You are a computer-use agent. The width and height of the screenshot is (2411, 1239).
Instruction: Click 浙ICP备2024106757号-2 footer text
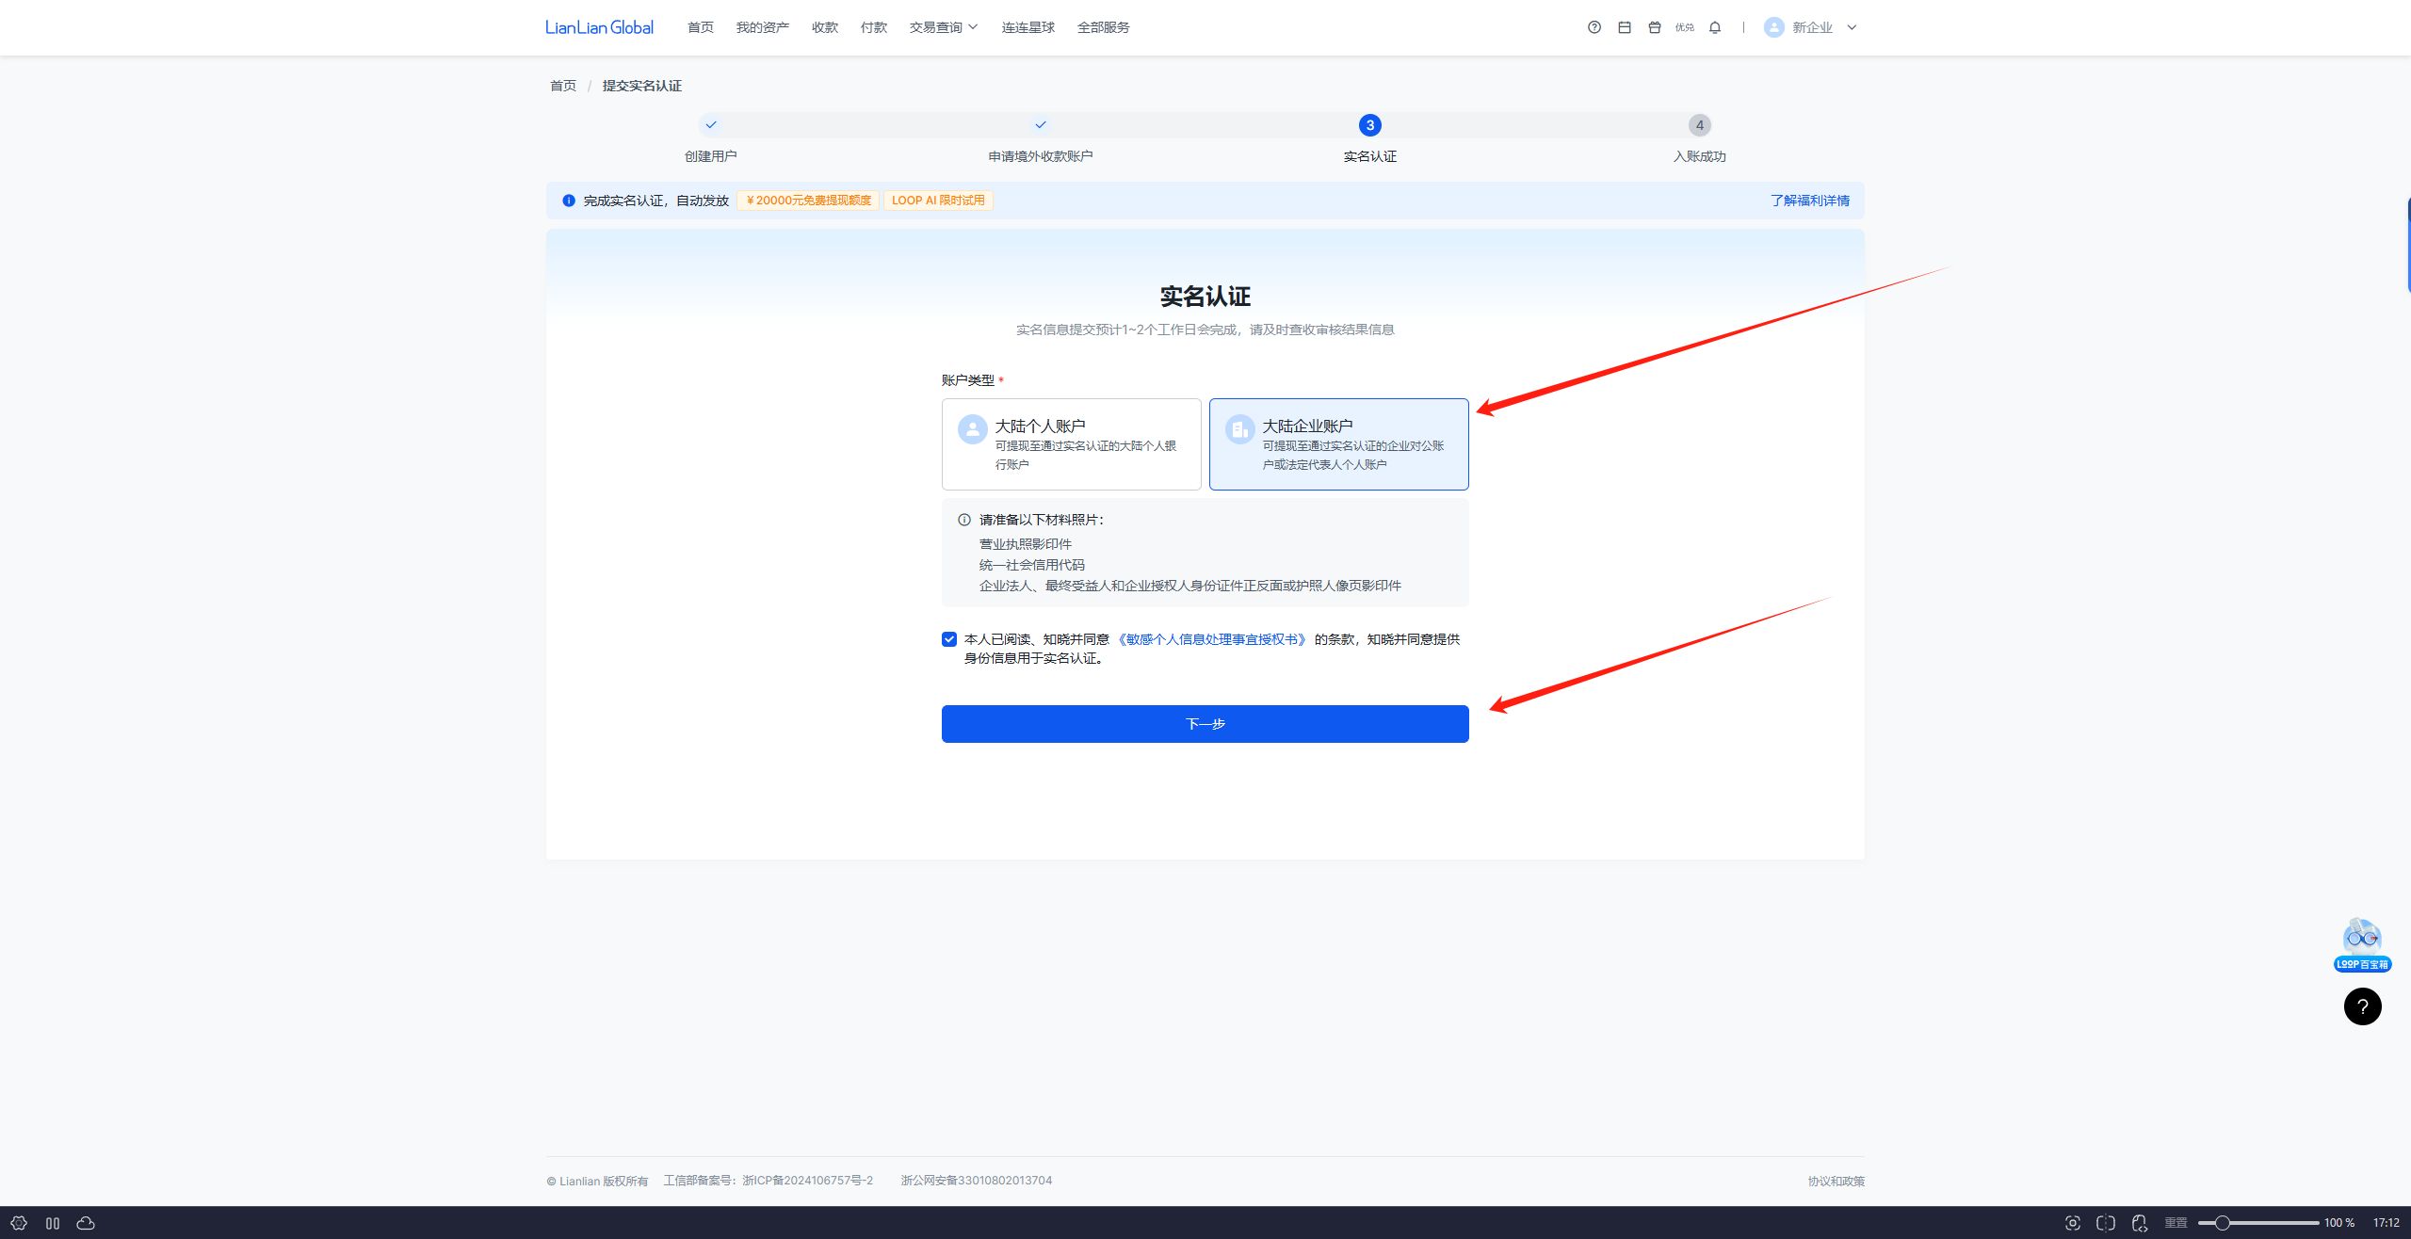pyautogui.click(x=808, y=1181)
